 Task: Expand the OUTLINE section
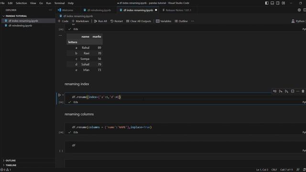[11, 161]
